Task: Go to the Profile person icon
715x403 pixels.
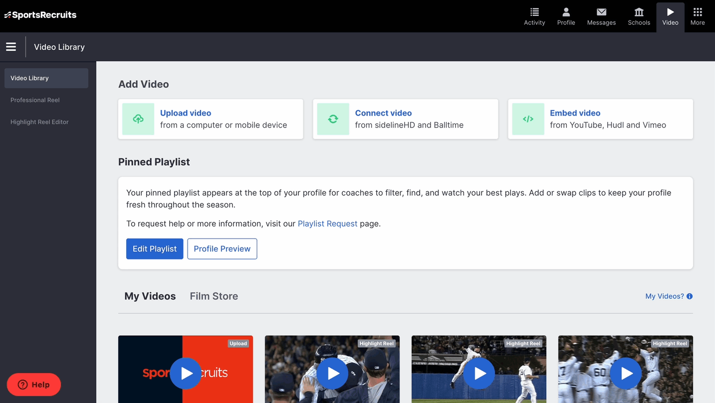Action: [x=566, y=12]
